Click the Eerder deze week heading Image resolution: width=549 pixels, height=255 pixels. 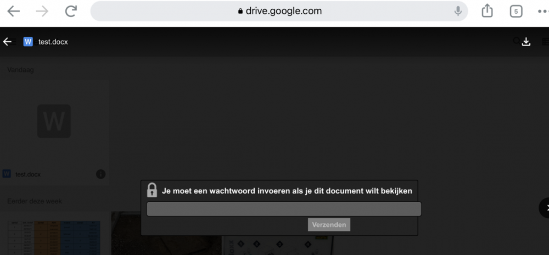click(35, 201)
